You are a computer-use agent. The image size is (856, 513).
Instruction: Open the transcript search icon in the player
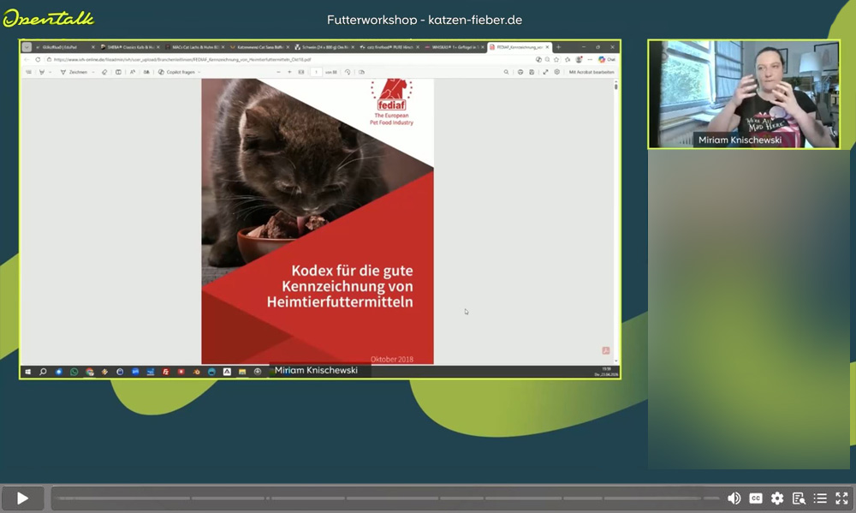799,498
